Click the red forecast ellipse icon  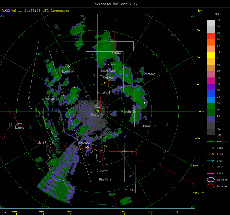[x=211, y=186]
